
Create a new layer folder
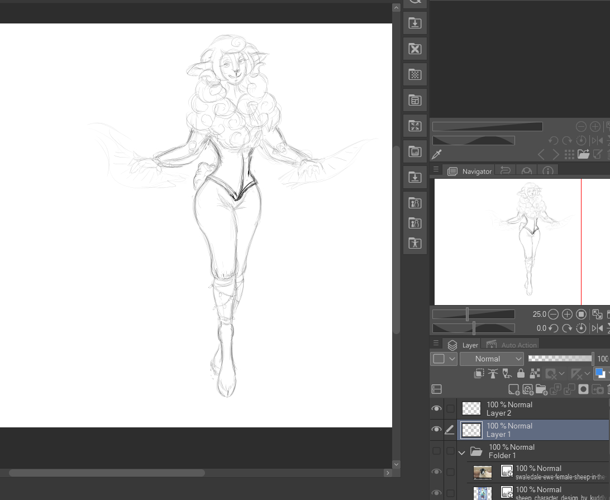541,389
